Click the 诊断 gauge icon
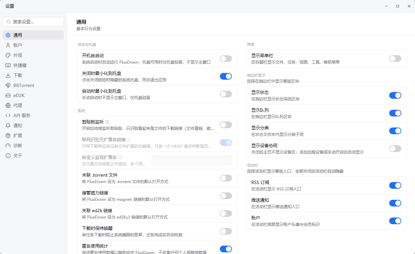This screenshot has width=415, height=254. pos(8,146)
